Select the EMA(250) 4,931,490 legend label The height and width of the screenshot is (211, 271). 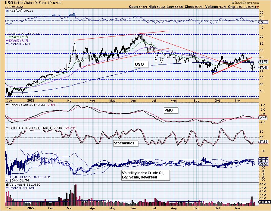22,188
